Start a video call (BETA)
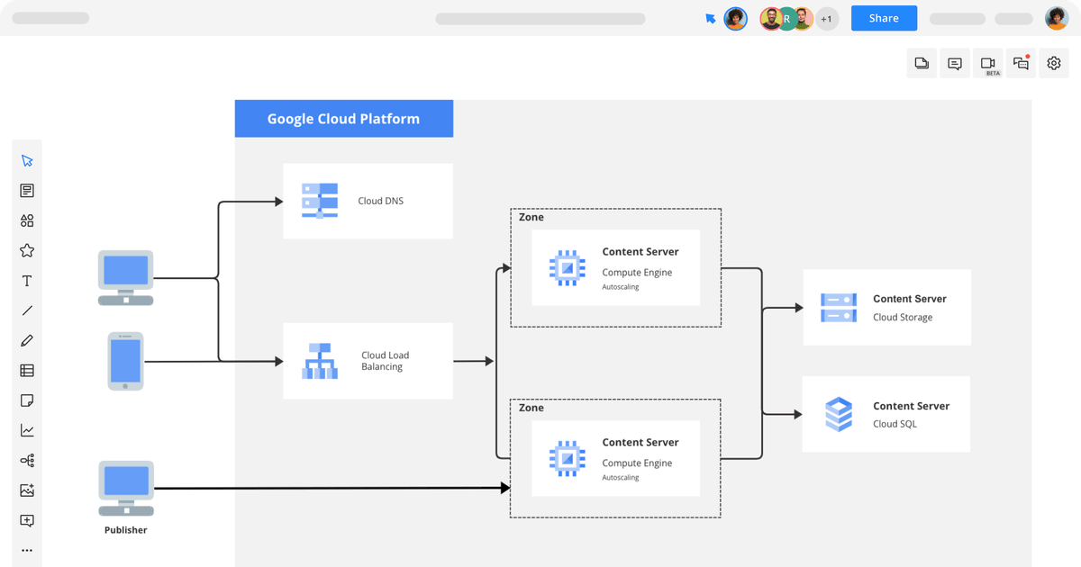The width and height of the screenshot is (1081, 567). tap(987, 63)
